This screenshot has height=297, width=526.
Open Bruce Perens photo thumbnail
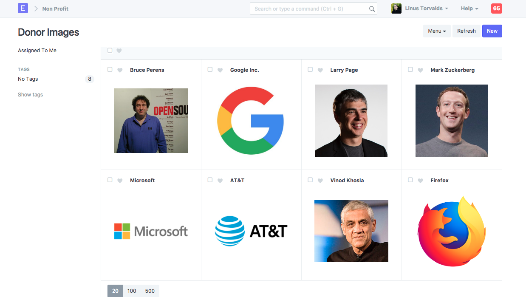pyautogui.click(x=151, y=121)
